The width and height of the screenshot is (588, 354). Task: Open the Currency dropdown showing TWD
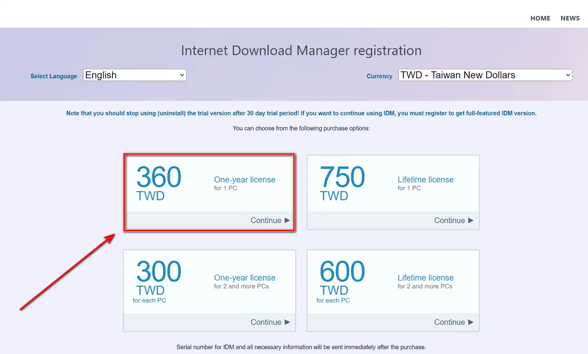tap(485, 75)
